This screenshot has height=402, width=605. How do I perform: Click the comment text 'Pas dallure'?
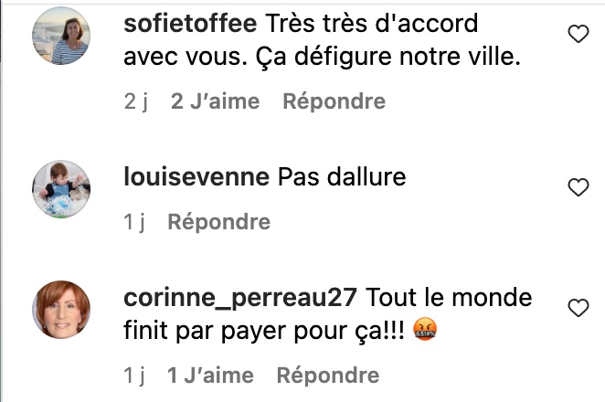click(x=342, y=176)
